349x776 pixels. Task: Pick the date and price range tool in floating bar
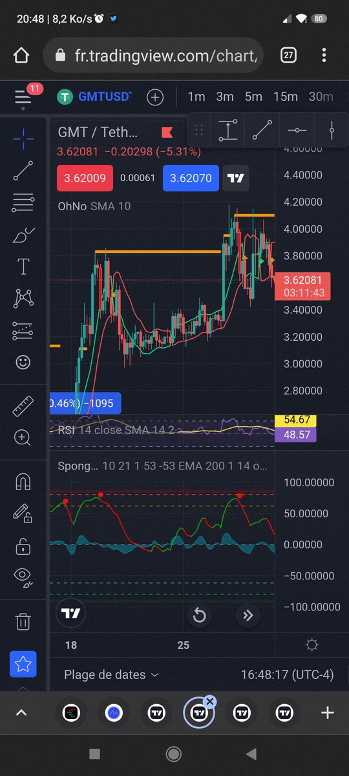pyautogui.click(x=227, y=131)
